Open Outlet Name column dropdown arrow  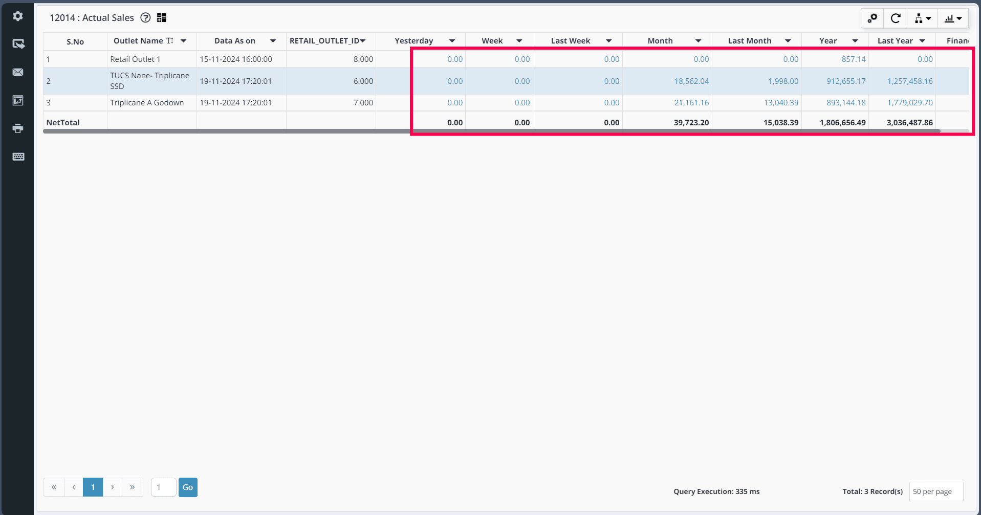pos(183,41)
